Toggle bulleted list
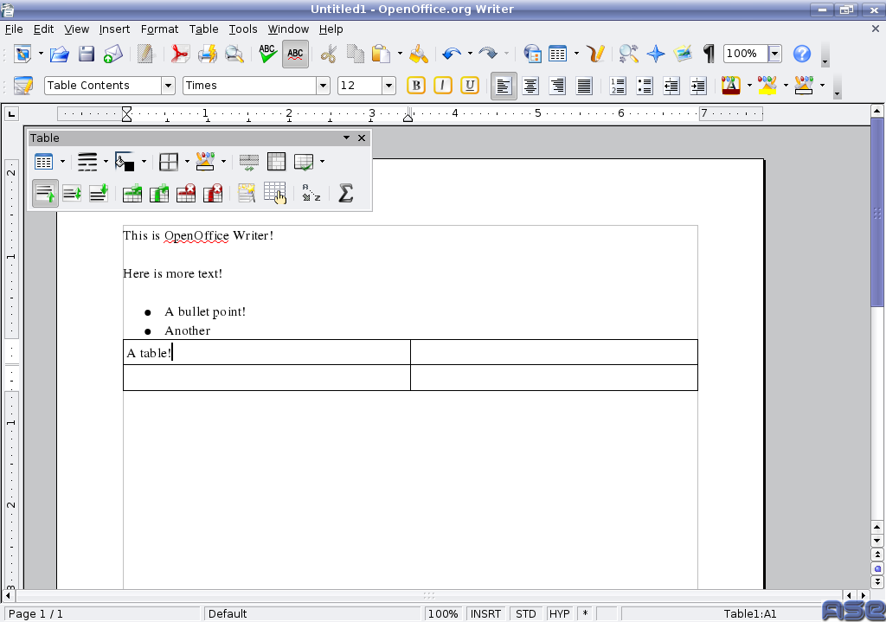886x622 pixels. click(x=644, y=86)
